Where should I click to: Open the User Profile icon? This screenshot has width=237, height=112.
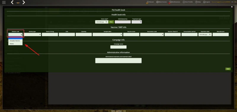point(184,2)
